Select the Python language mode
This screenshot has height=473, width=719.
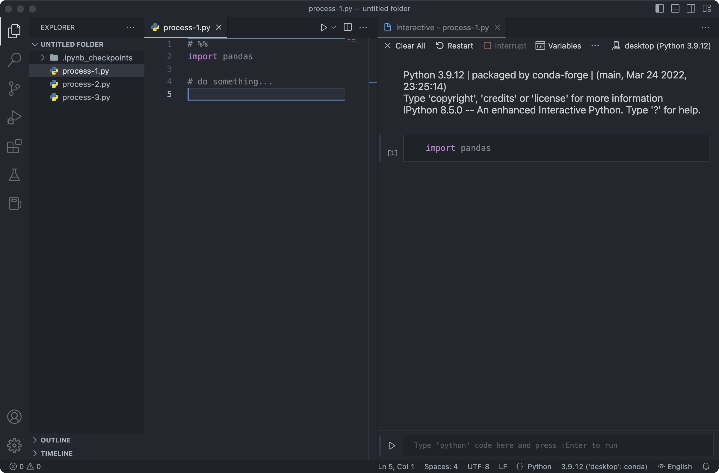539,466
